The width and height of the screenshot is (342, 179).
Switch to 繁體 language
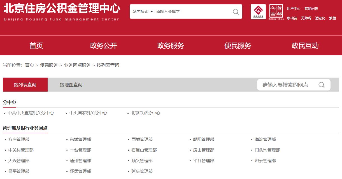[x=332, y=18]
